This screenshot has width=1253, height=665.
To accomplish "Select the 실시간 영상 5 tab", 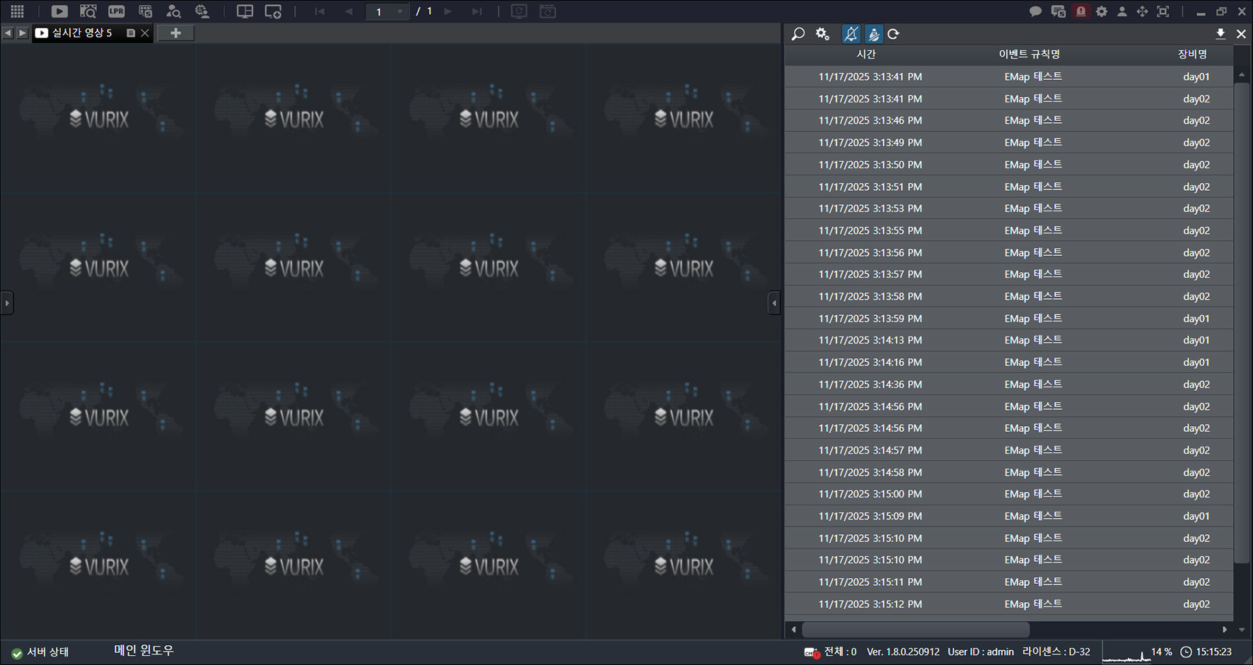I will [81, 33].
